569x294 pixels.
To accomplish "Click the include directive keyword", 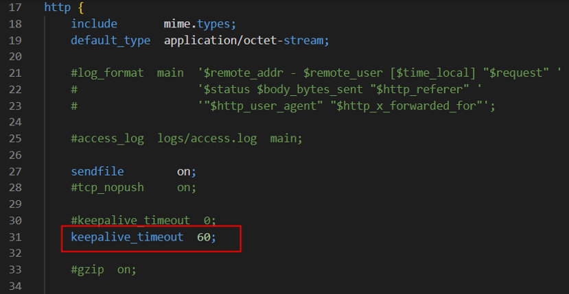I will 94,24.
